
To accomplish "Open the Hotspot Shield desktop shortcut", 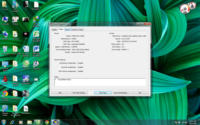I will [x=5, y=109].
